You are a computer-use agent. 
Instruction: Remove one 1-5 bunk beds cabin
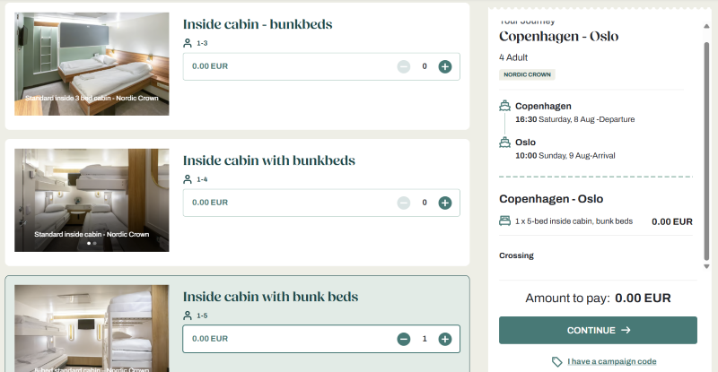point(404,339)
